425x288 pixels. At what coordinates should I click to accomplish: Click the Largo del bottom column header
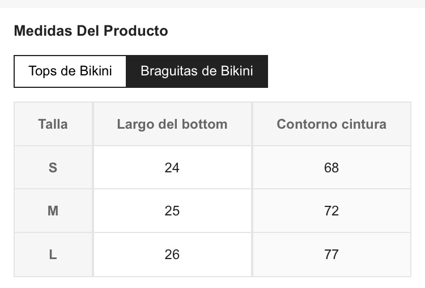(x=172, y=124)
